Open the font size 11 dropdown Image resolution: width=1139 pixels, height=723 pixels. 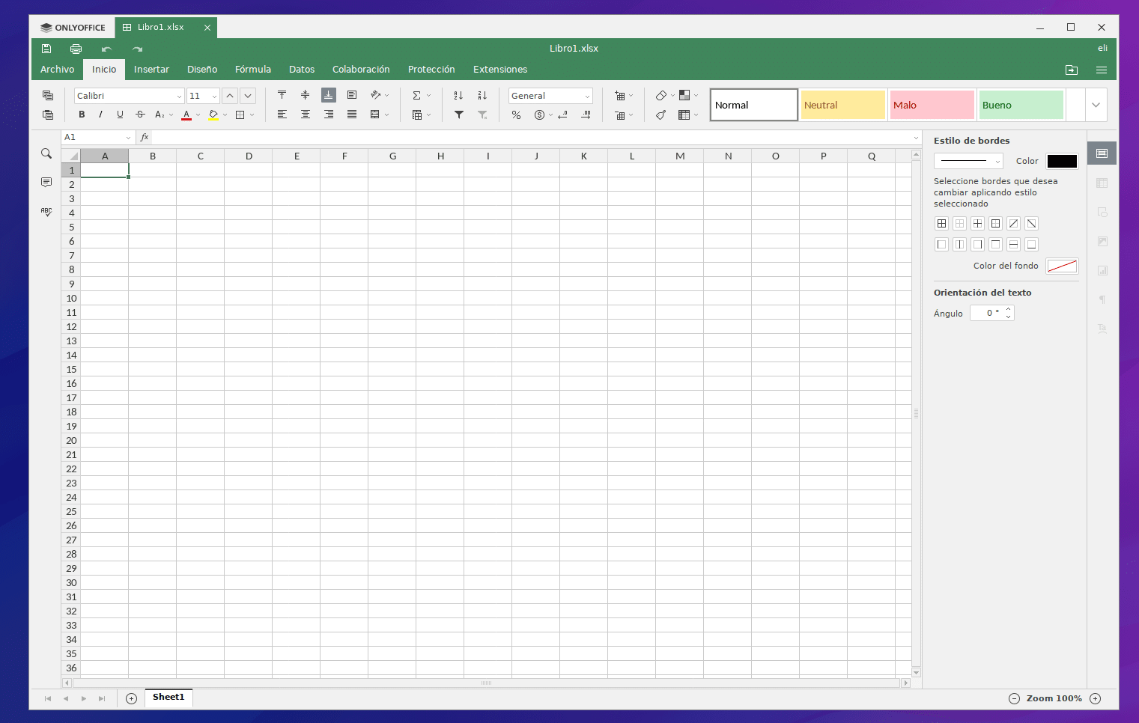214,97
